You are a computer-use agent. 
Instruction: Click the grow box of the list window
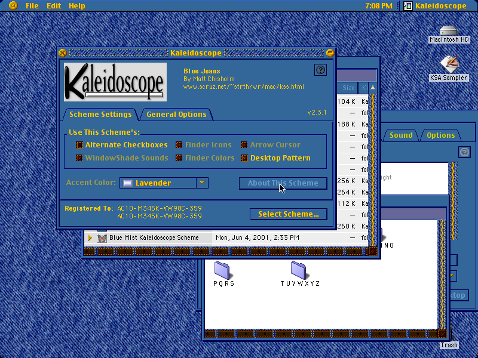pyautogui.click(x=373, y=251)
